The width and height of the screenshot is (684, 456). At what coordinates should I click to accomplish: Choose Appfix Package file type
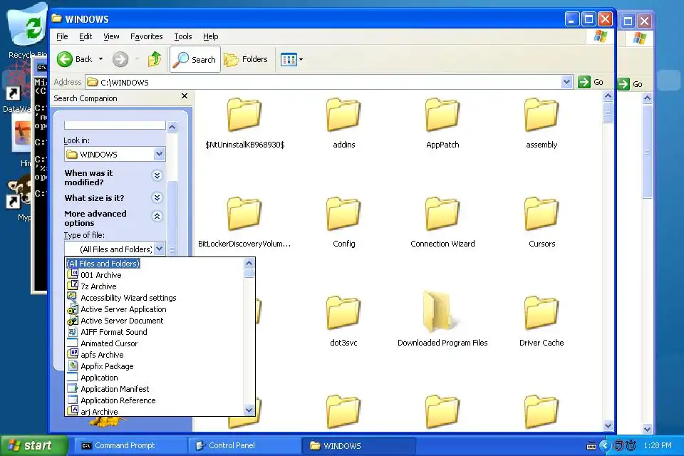point(155,366)
